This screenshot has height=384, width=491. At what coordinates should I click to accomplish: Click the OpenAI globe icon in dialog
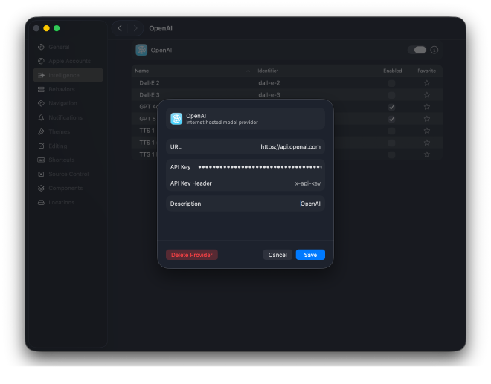point(176,119)
